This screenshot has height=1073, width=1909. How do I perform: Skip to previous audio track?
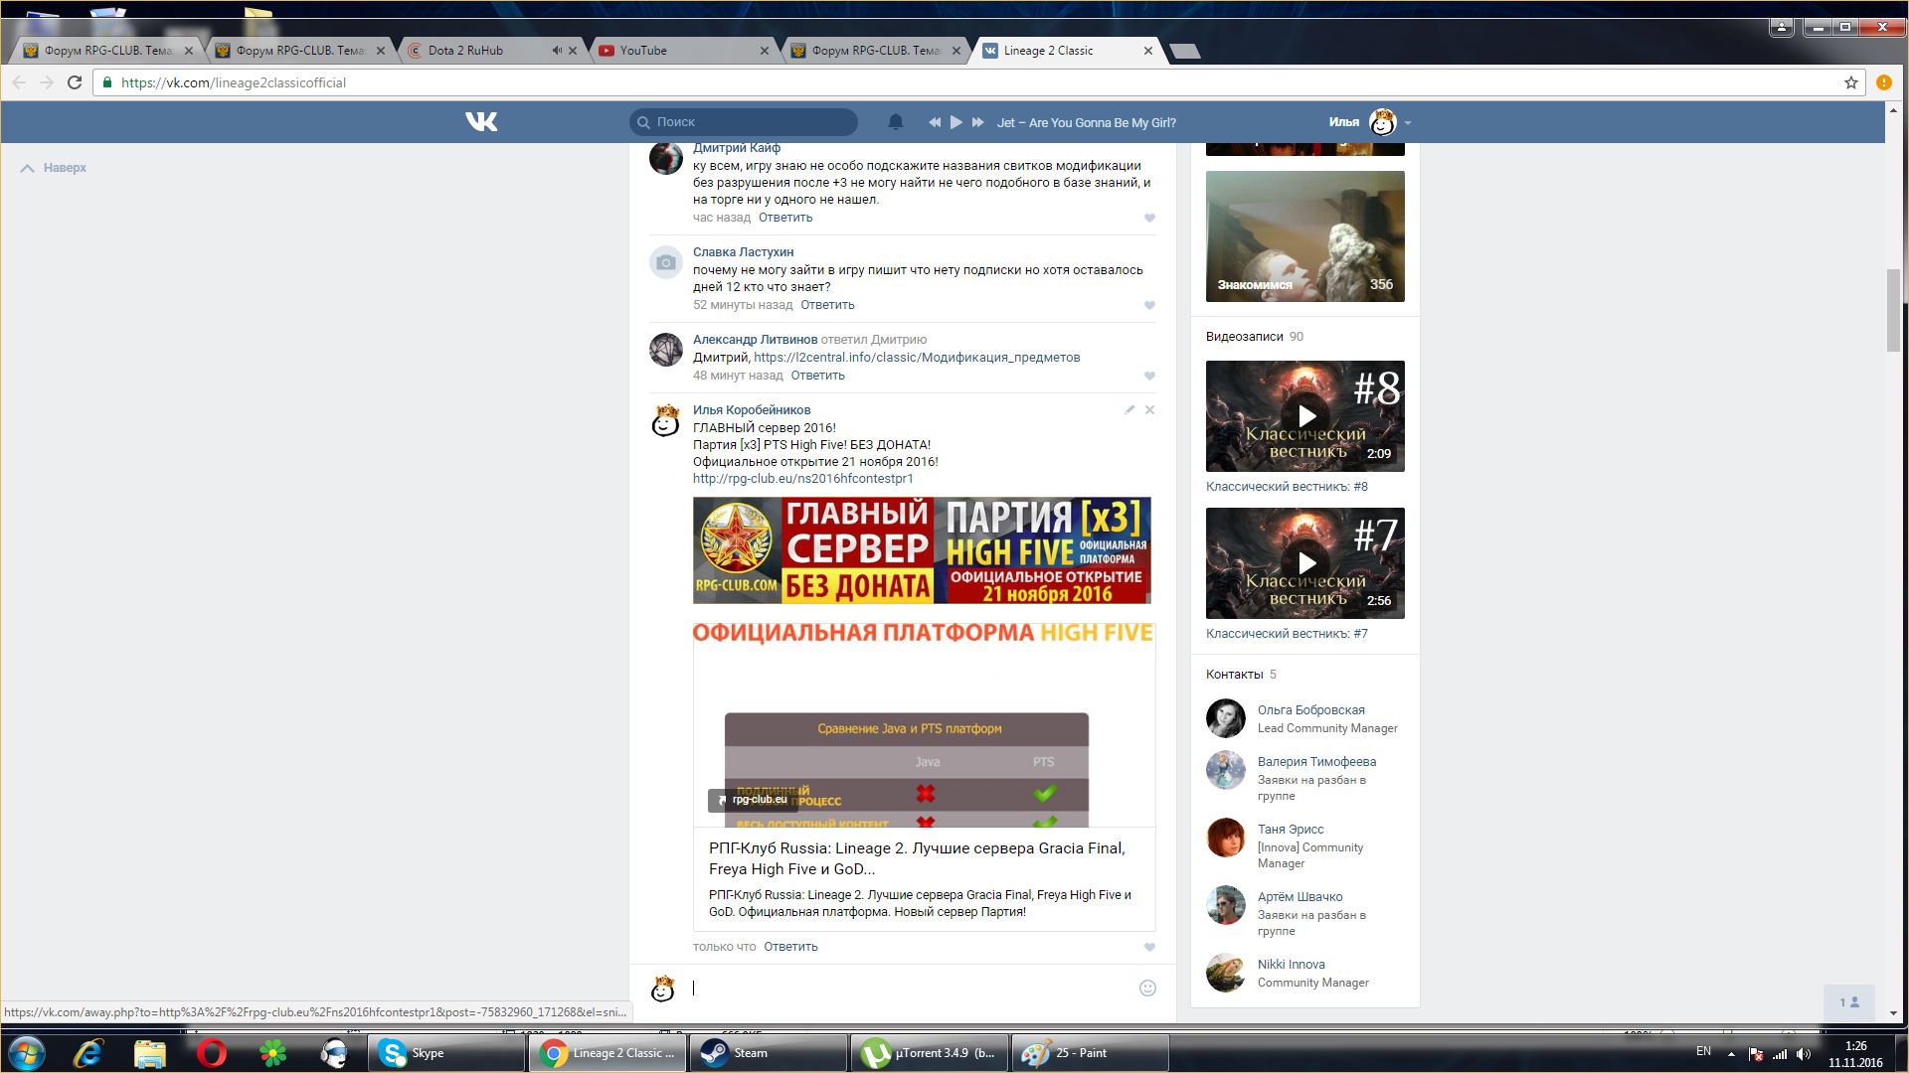(x=934, y=122)
